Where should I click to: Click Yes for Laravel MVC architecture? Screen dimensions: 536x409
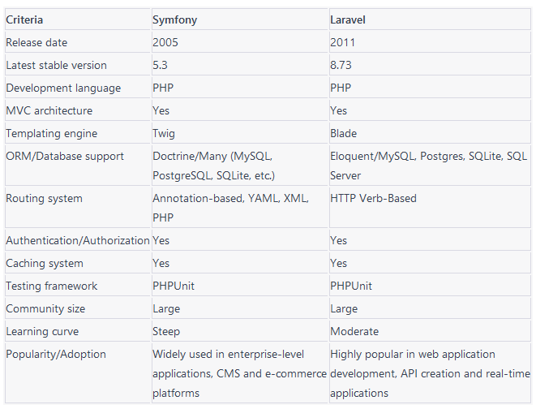coord(430,110)
